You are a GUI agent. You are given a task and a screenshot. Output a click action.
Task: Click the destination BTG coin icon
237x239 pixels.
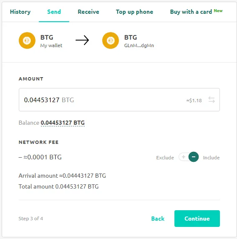tap(111, 40)
